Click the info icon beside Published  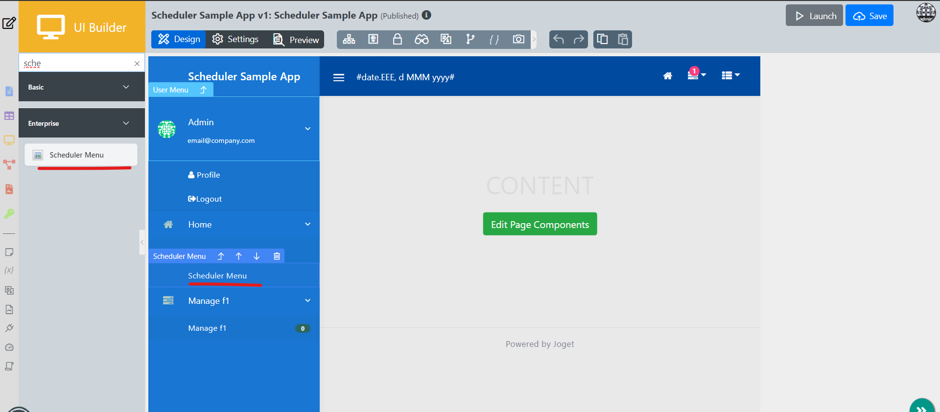point(426,15)
